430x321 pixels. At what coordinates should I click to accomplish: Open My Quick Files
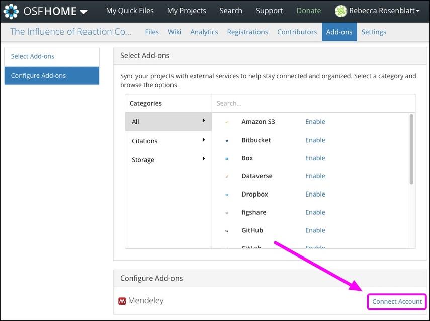[130, 11]
